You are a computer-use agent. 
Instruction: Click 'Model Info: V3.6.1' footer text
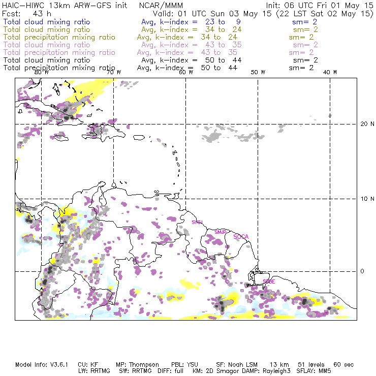click(42, 365)
